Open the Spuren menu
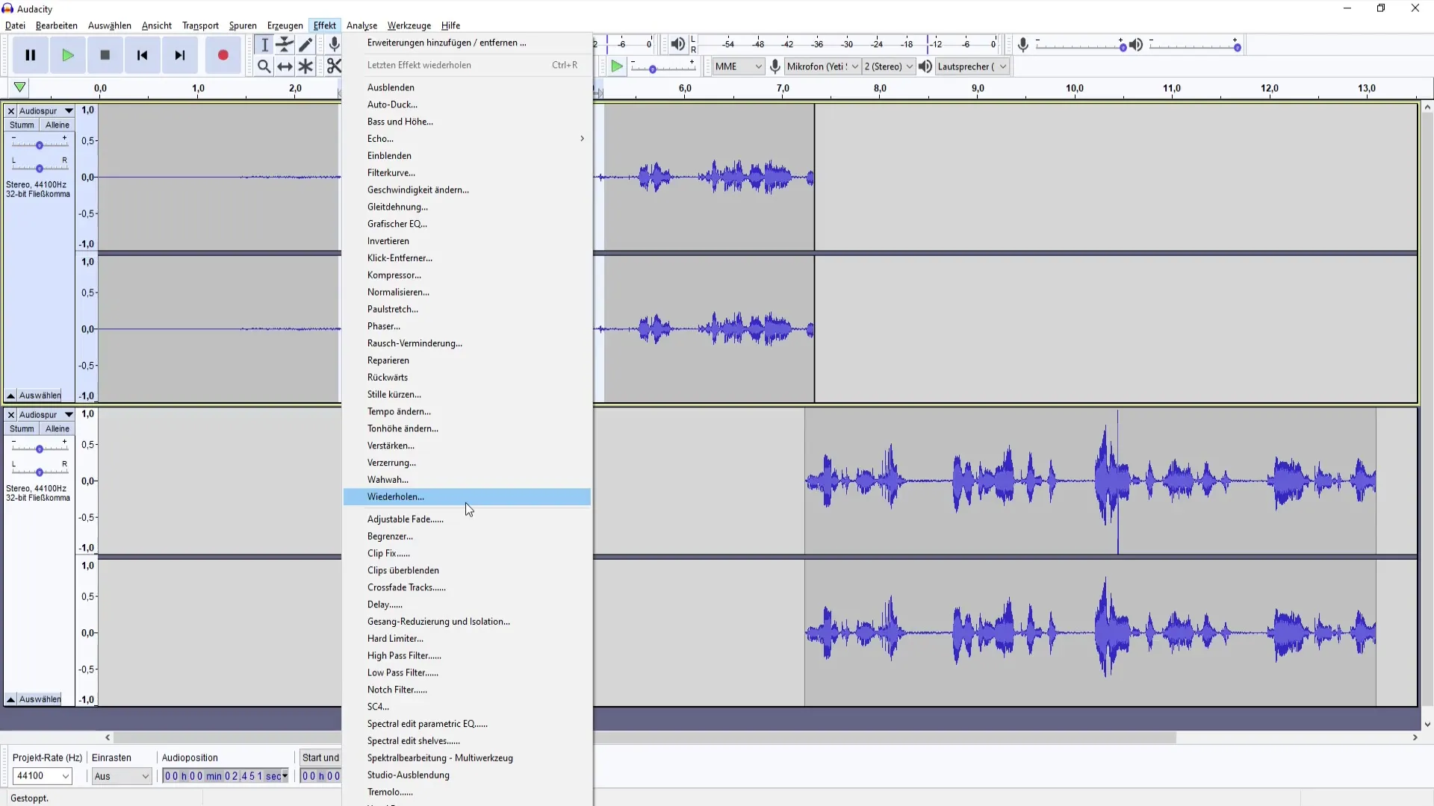This screenshot has width=1434, height=806. tap(243, 25)
